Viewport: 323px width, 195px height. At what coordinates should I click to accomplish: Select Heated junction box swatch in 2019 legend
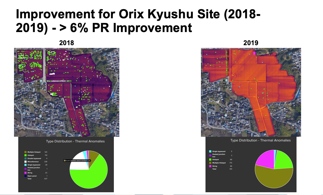210,155
